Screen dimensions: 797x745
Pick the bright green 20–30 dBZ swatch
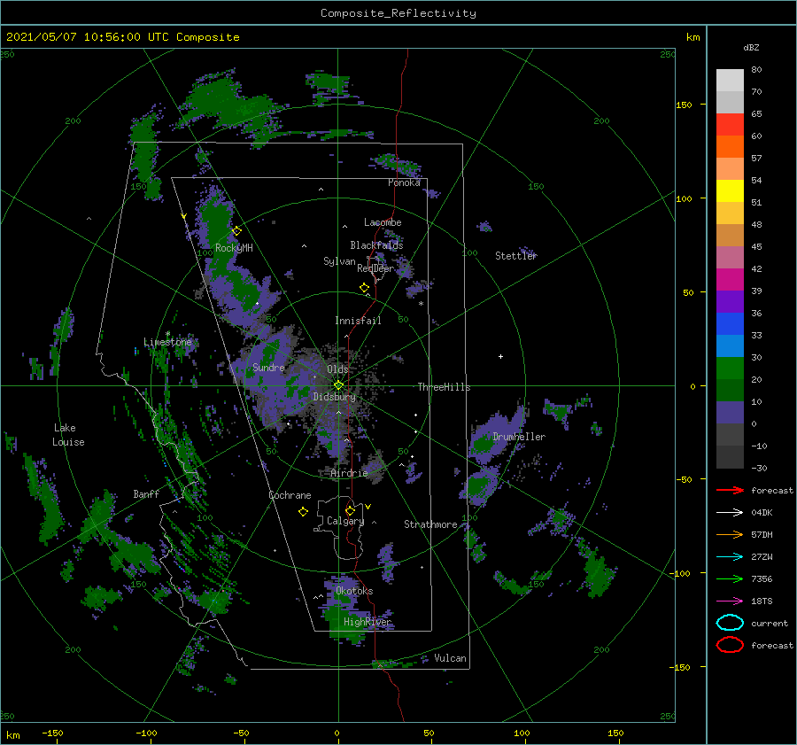[730, 369]
